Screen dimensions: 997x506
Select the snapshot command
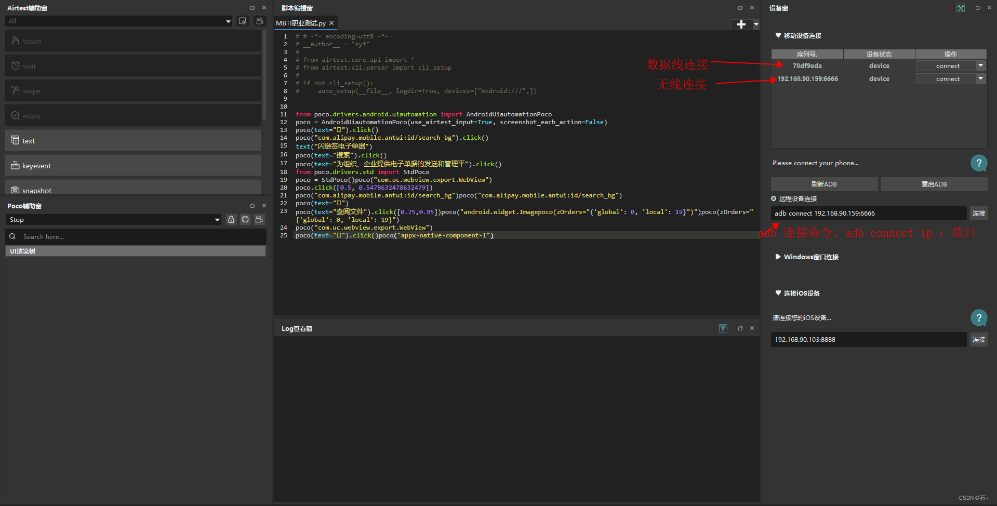[133, 188]
